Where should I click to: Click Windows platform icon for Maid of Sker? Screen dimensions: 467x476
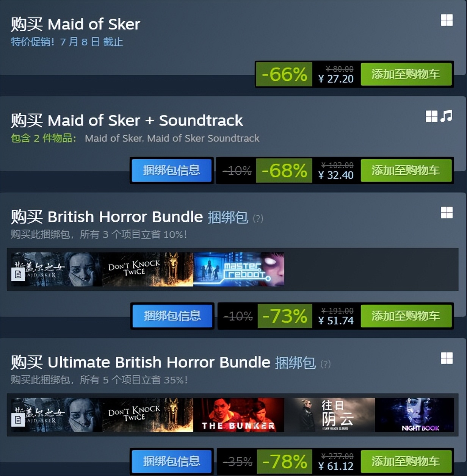(447, 20)
